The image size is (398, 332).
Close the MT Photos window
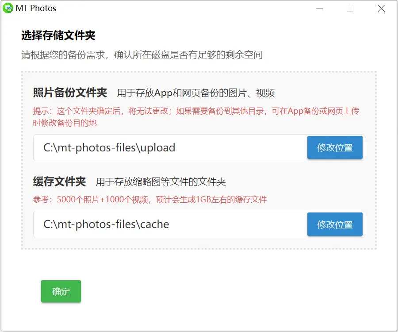381,8
